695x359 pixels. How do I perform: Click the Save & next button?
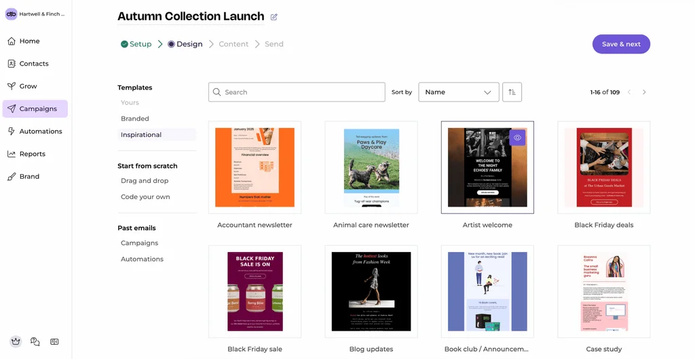621,44
